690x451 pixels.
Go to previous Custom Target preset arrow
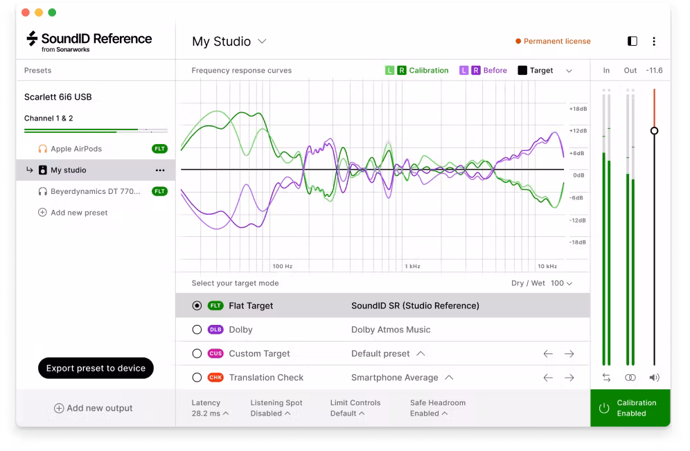[x=548, y=354]
